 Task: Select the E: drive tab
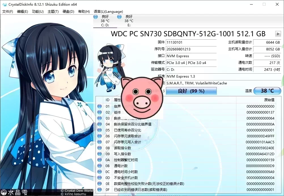129,21
